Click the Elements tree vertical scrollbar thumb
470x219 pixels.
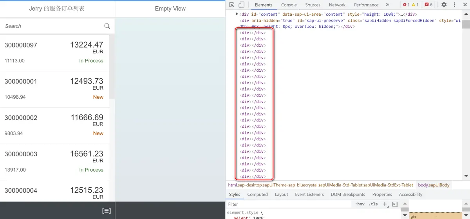[466, 24]
